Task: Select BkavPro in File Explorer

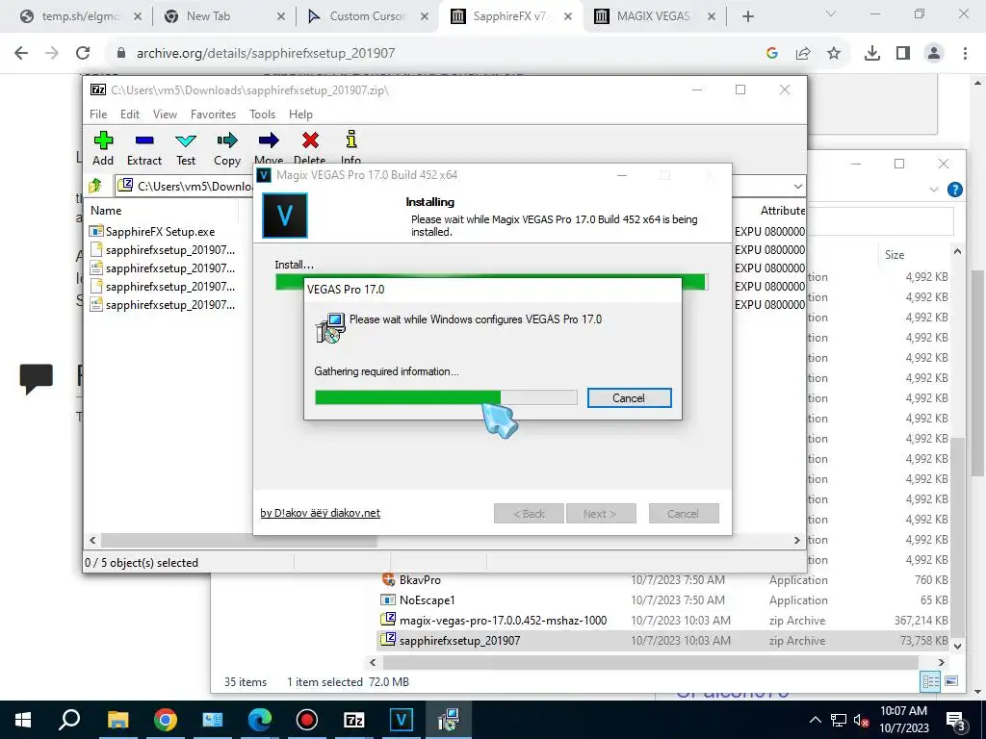Action: pos(420,580)
